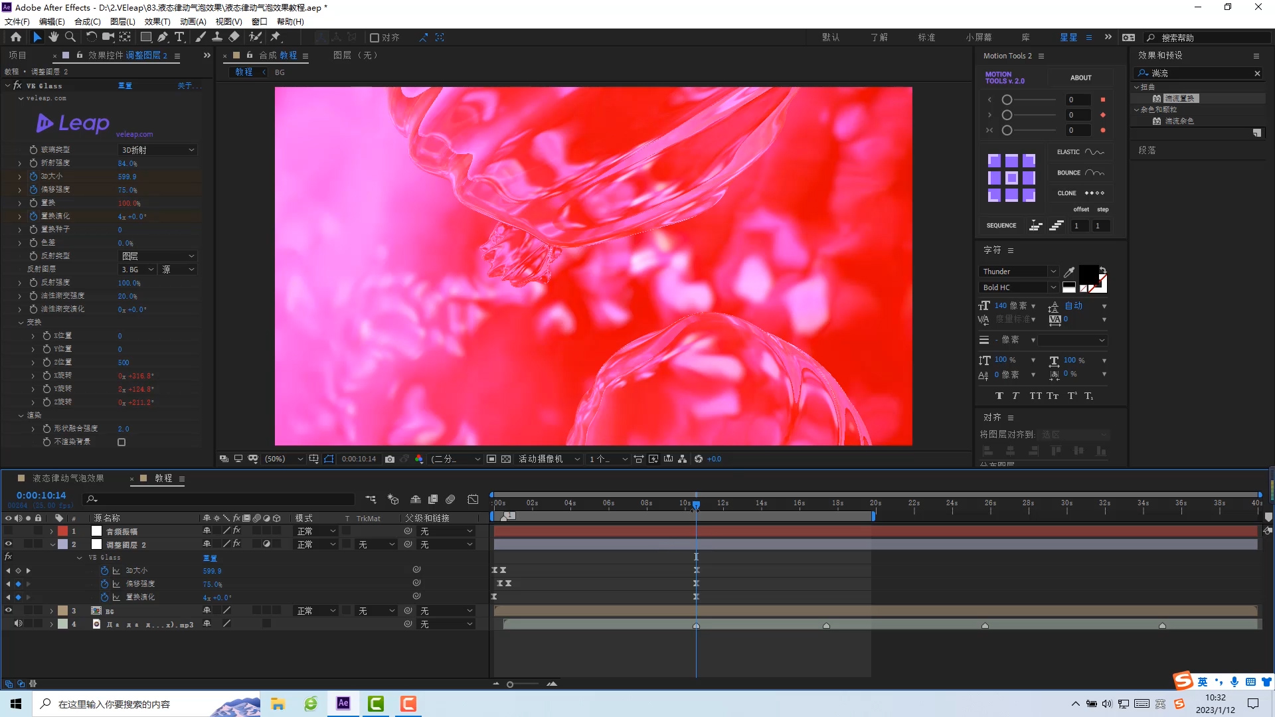Toggle fx switch on layer 音频振幅
Viewport: 1275px width, 717px height.
tap(237, 530)
